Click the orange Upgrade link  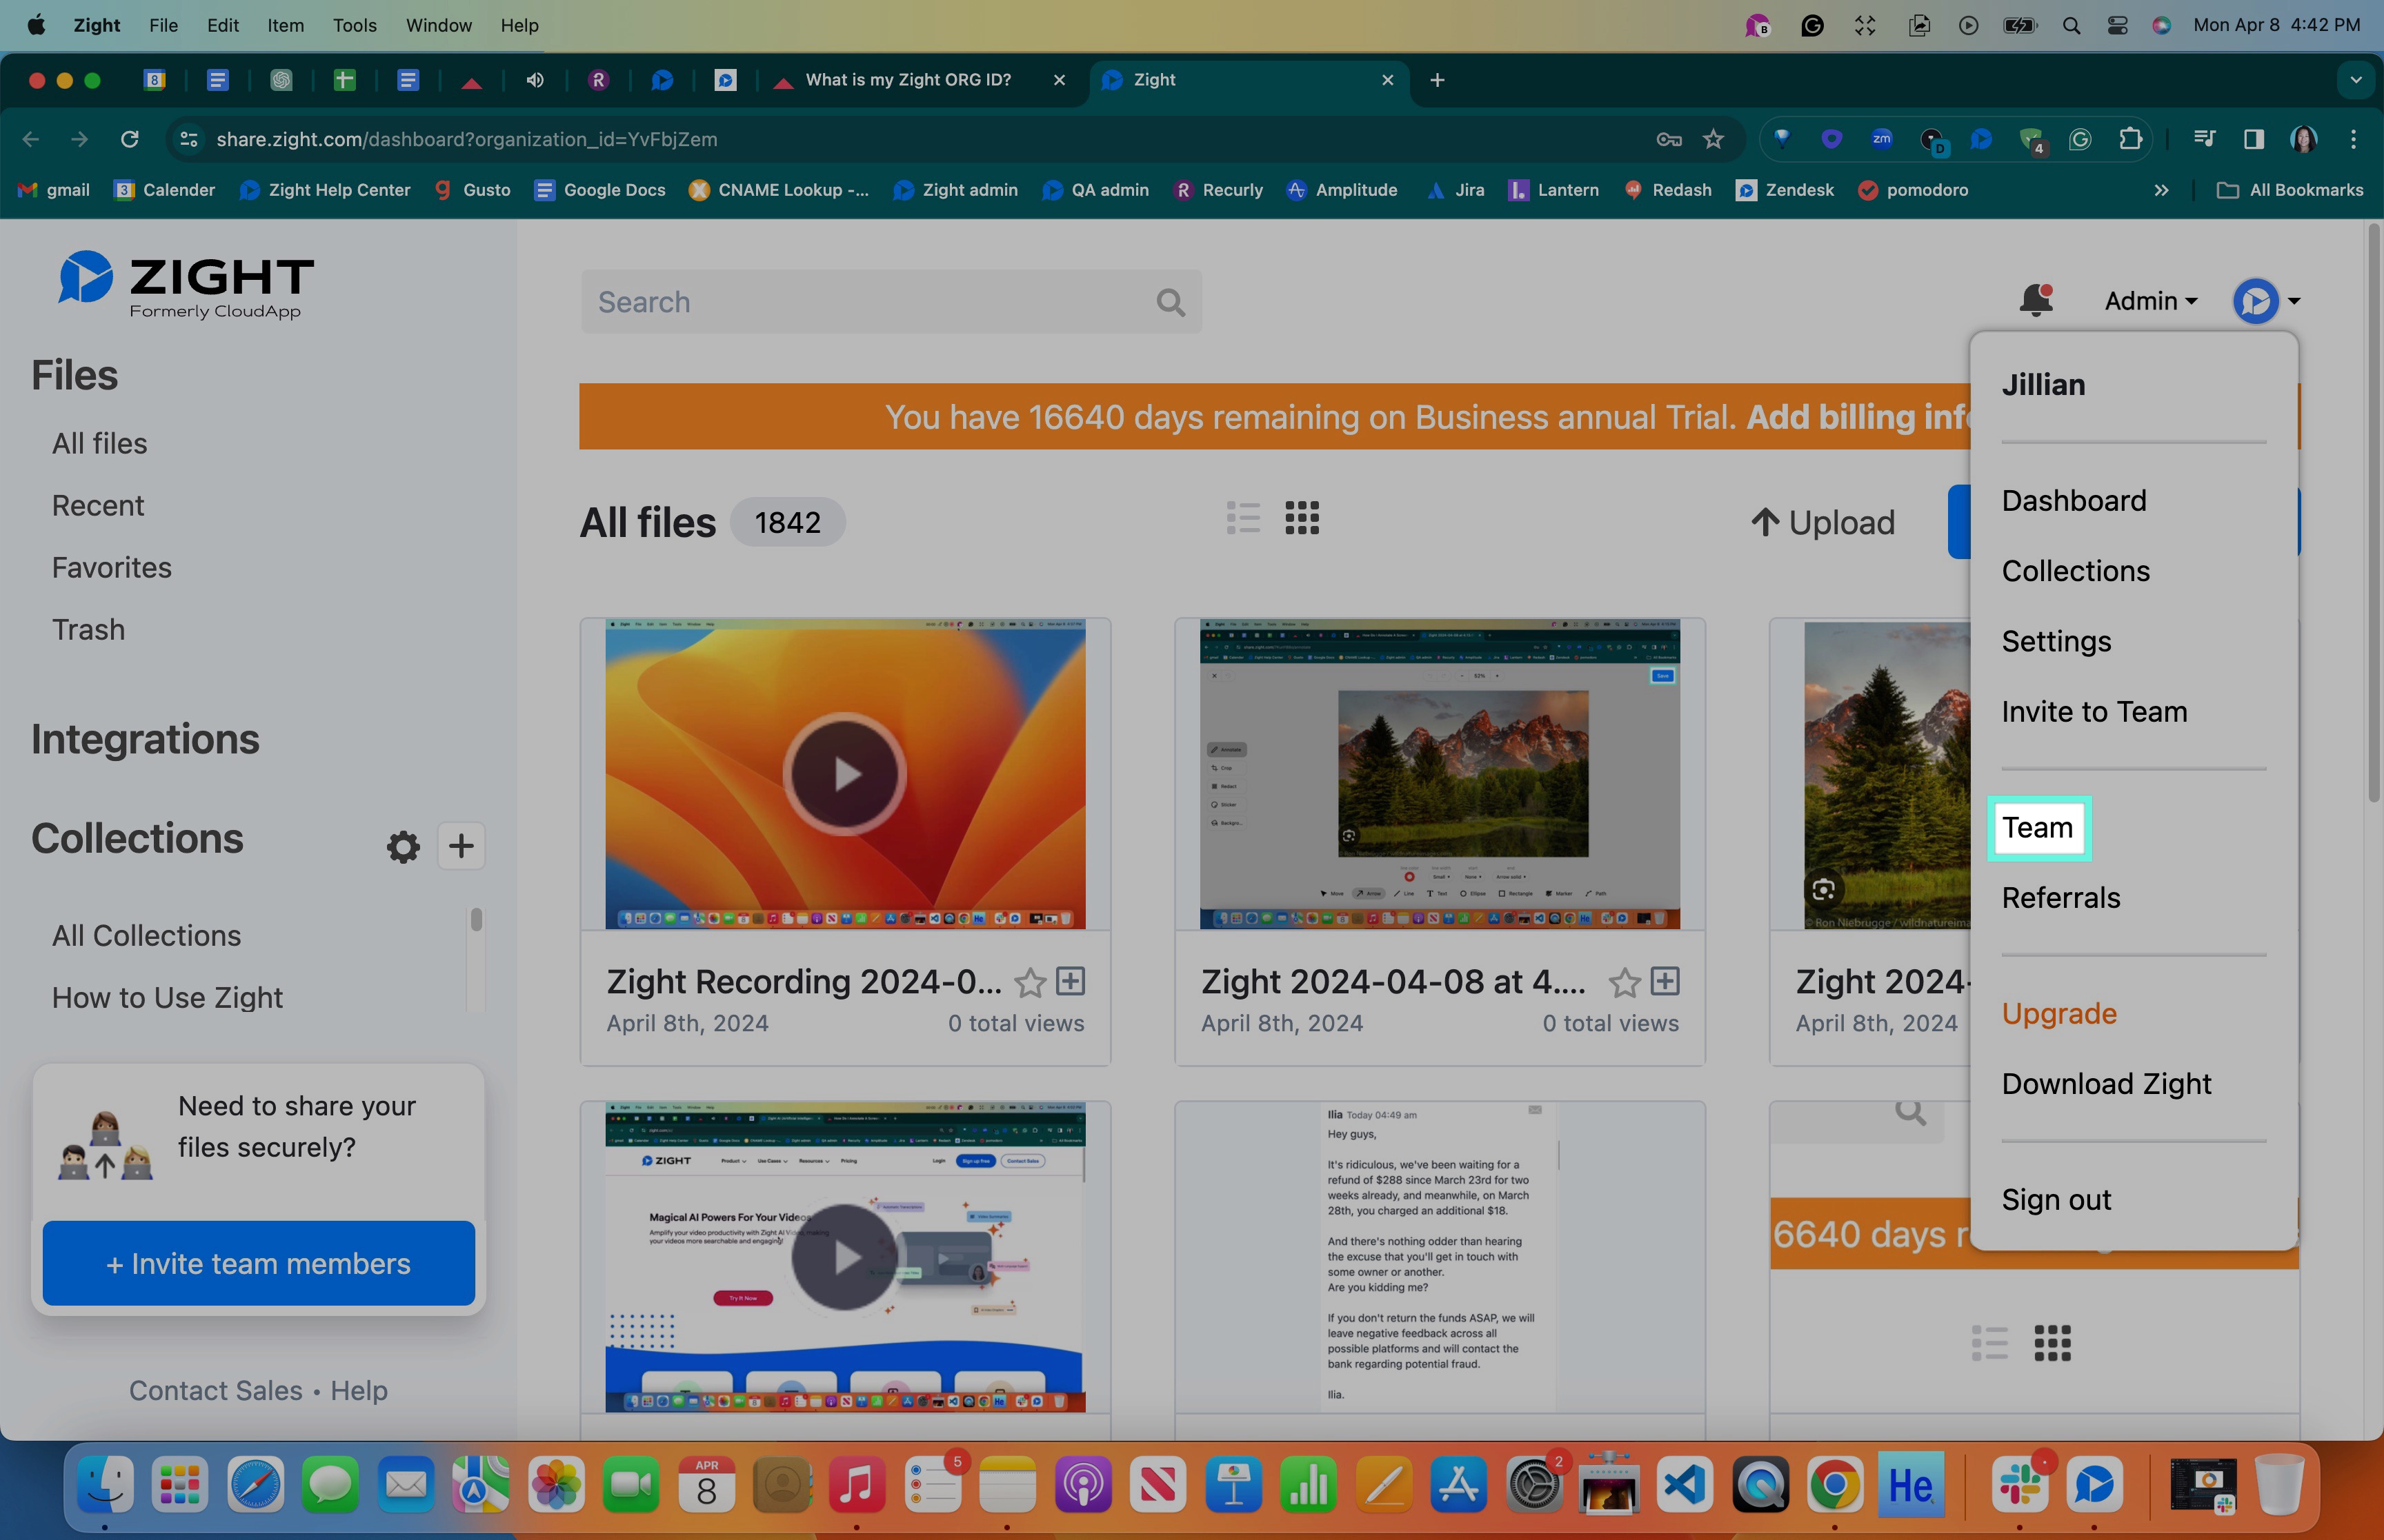pyautogui.click(x=2059, y=1013)
